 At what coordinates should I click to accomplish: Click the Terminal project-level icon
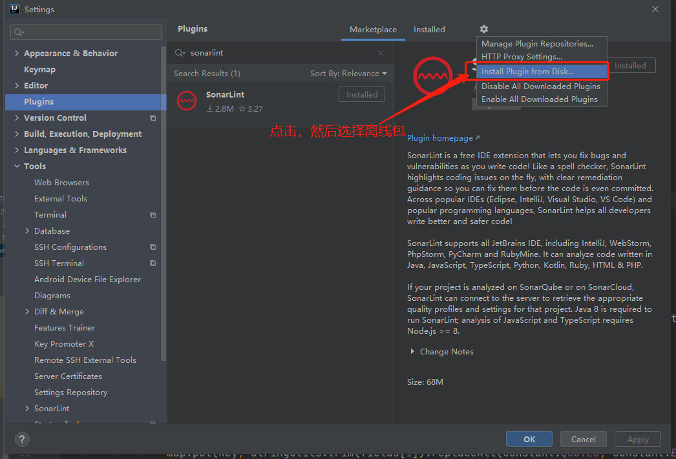tap(153, 215)
